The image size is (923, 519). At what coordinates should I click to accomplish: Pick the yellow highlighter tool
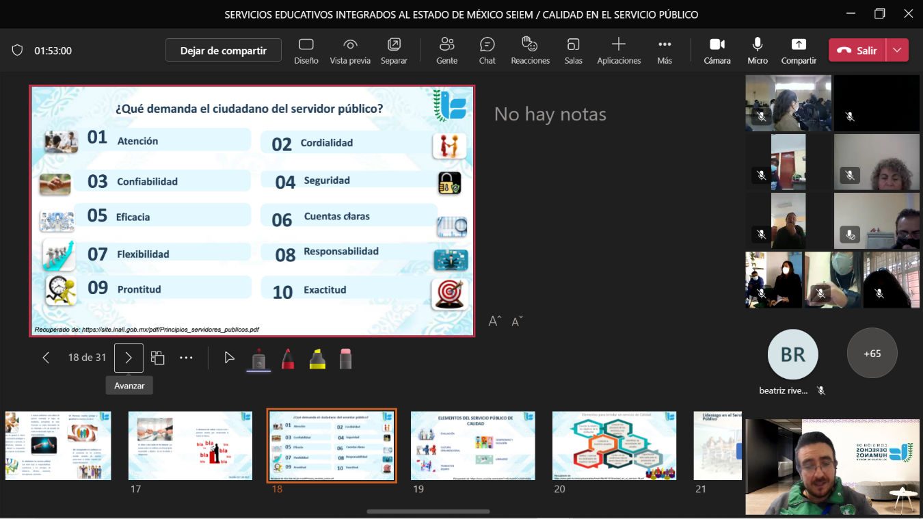coord(317,358)
